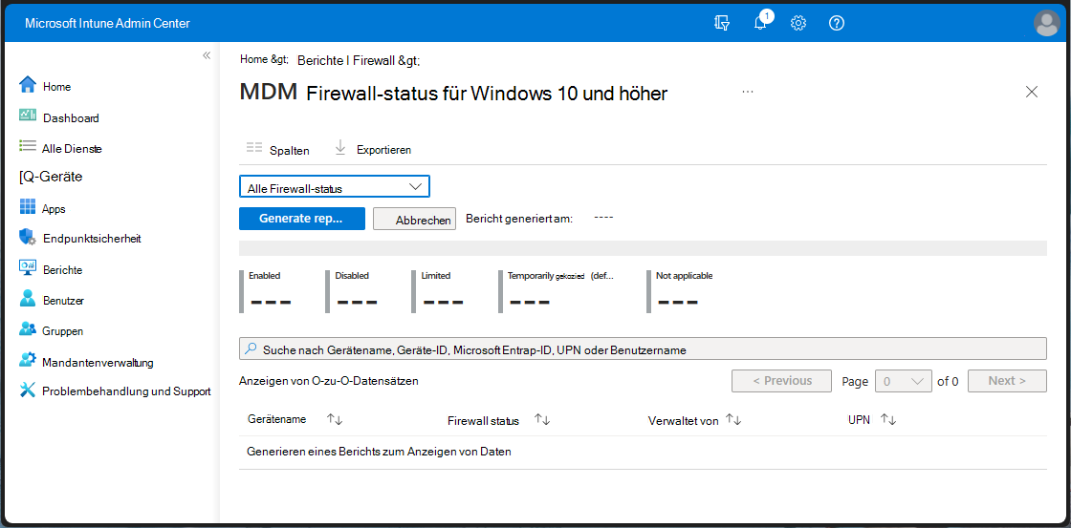Viewport: 1071px width, 528px height.
Task: Click the Gruppen people icon
Action: (x=28, y=328)
